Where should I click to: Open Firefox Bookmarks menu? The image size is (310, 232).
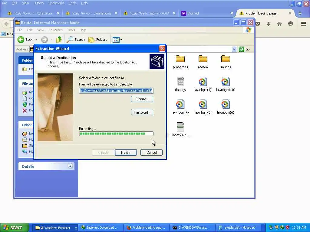57,3
